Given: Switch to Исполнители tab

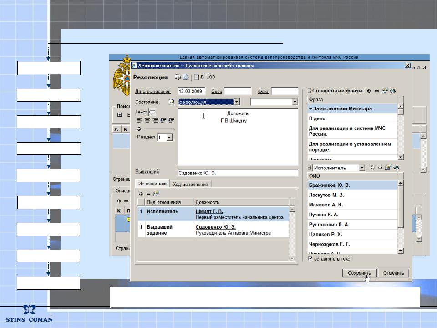Looking at the screenshot, I should point(152,184).
